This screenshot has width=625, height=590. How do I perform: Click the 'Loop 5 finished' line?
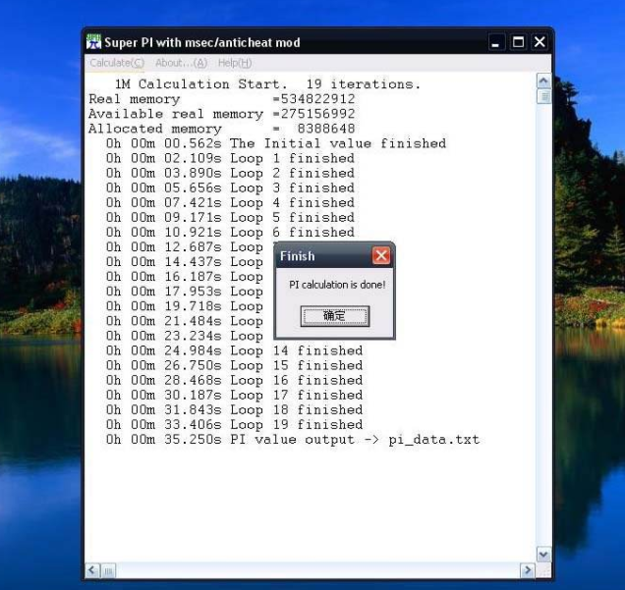click(x=230, y=217)
